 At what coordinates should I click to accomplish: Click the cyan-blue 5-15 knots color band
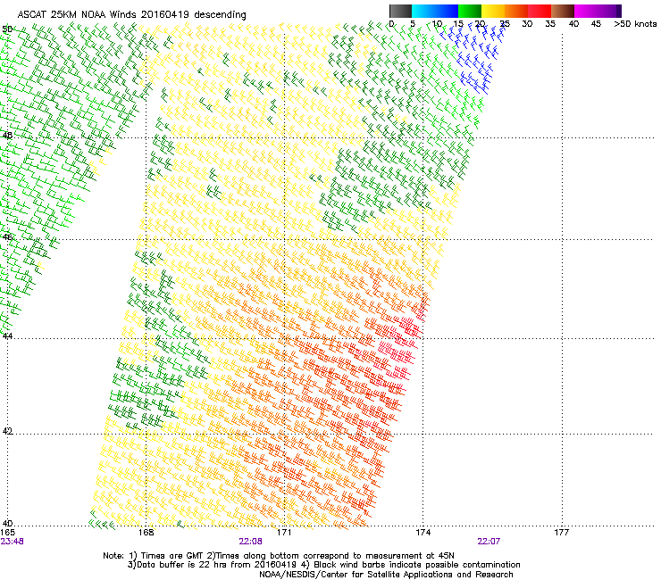(435, 11)
